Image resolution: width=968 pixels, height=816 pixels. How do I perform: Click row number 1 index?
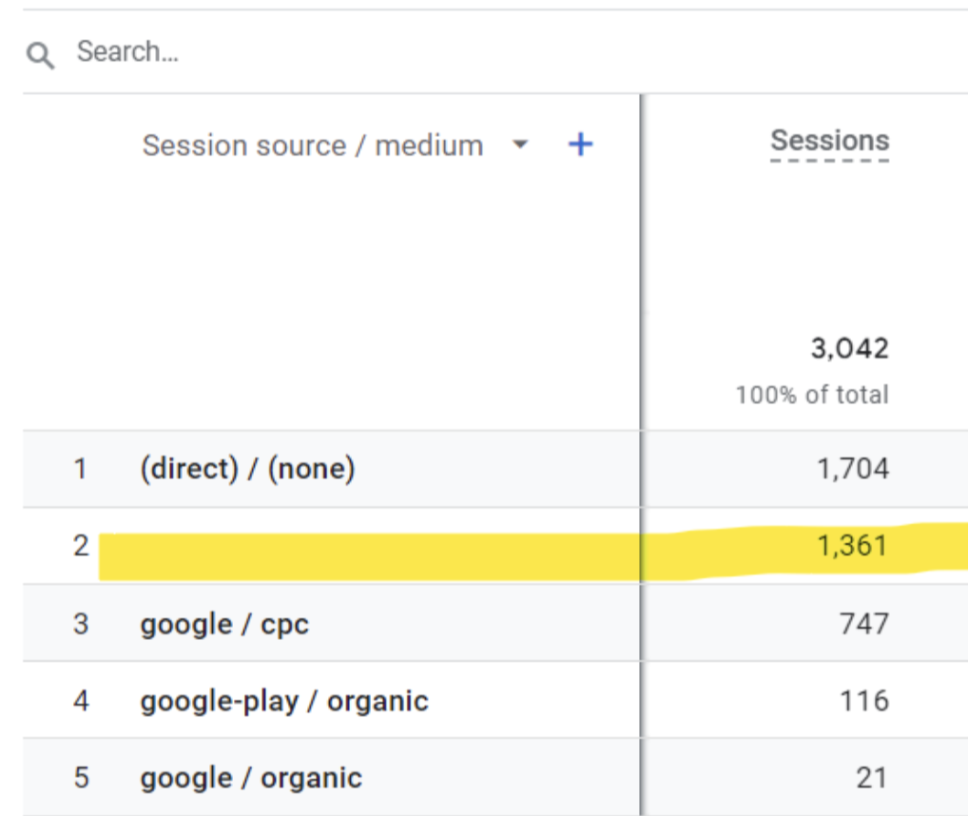(x=80, y=469)
